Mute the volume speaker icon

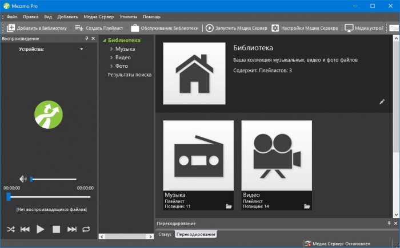[x=23, y=179]
